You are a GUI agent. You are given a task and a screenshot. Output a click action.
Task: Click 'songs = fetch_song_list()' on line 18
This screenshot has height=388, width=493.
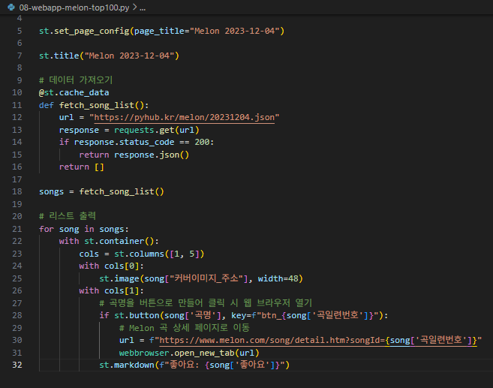coord(101,192)
